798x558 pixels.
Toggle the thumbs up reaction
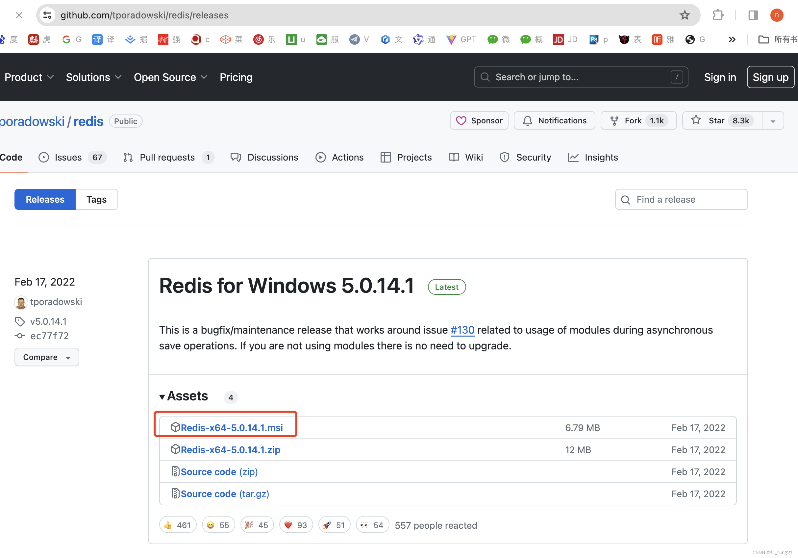178,525
